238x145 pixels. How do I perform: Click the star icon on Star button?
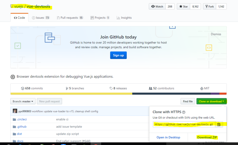[x=181, y=6]
